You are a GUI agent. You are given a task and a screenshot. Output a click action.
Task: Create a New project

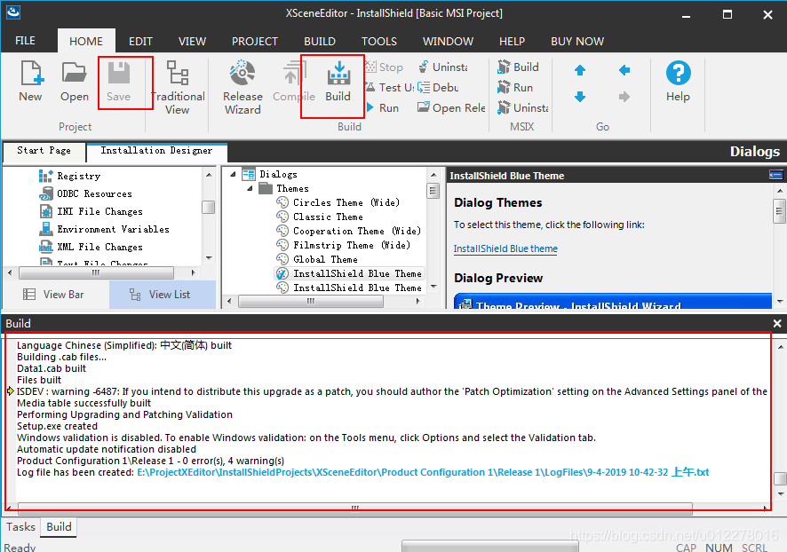[30, 82]
